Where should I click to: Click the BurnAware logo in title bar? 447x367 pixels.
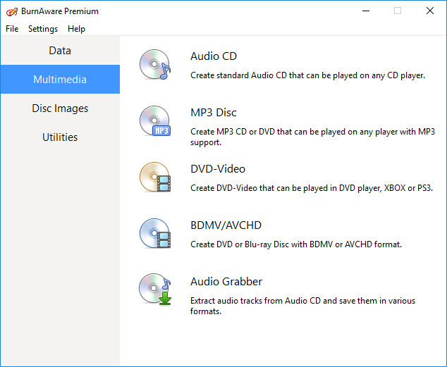[12, 11]
